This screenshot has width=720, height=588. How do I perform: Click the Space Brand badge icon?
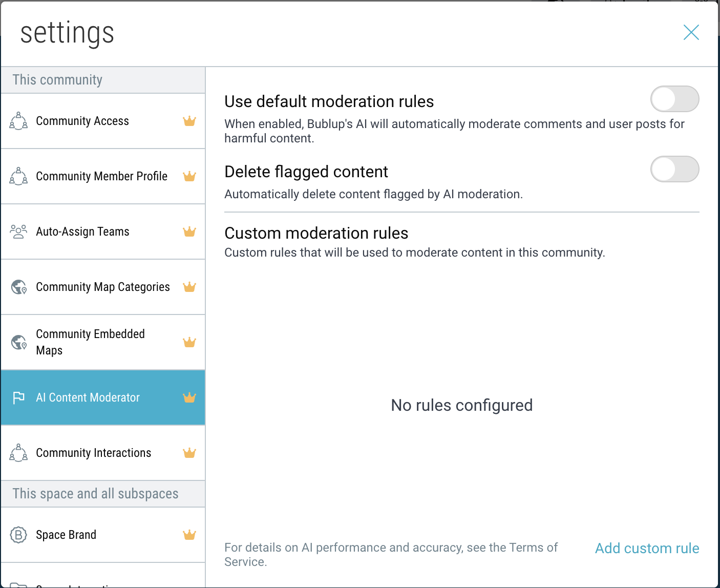(x=18, y=535)
